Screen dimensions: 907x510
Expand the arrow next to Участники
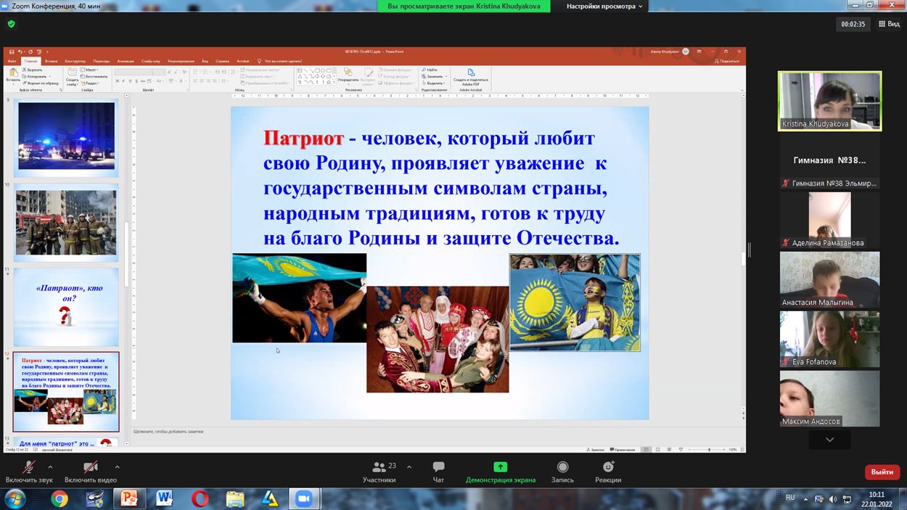pyautogui.click(x=409, y=467)
